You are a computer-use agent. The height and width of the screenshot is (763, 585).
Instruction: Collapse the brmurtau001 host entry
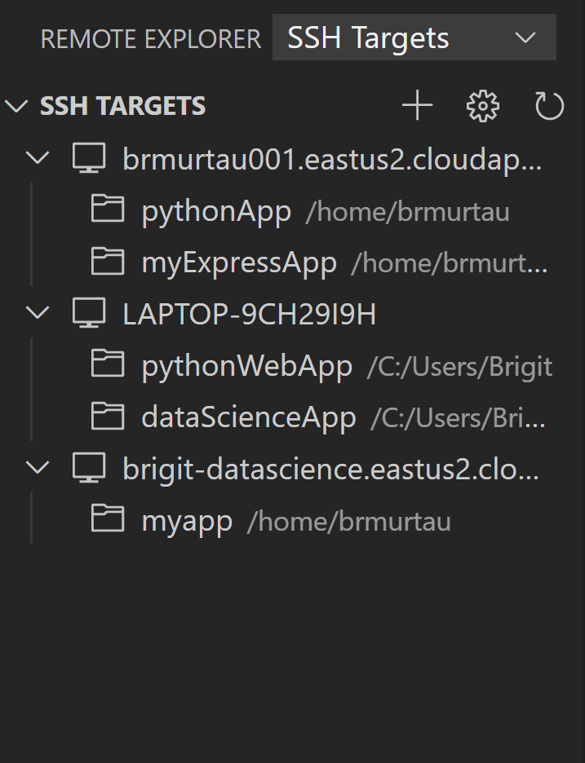click(x=36, y=157)
